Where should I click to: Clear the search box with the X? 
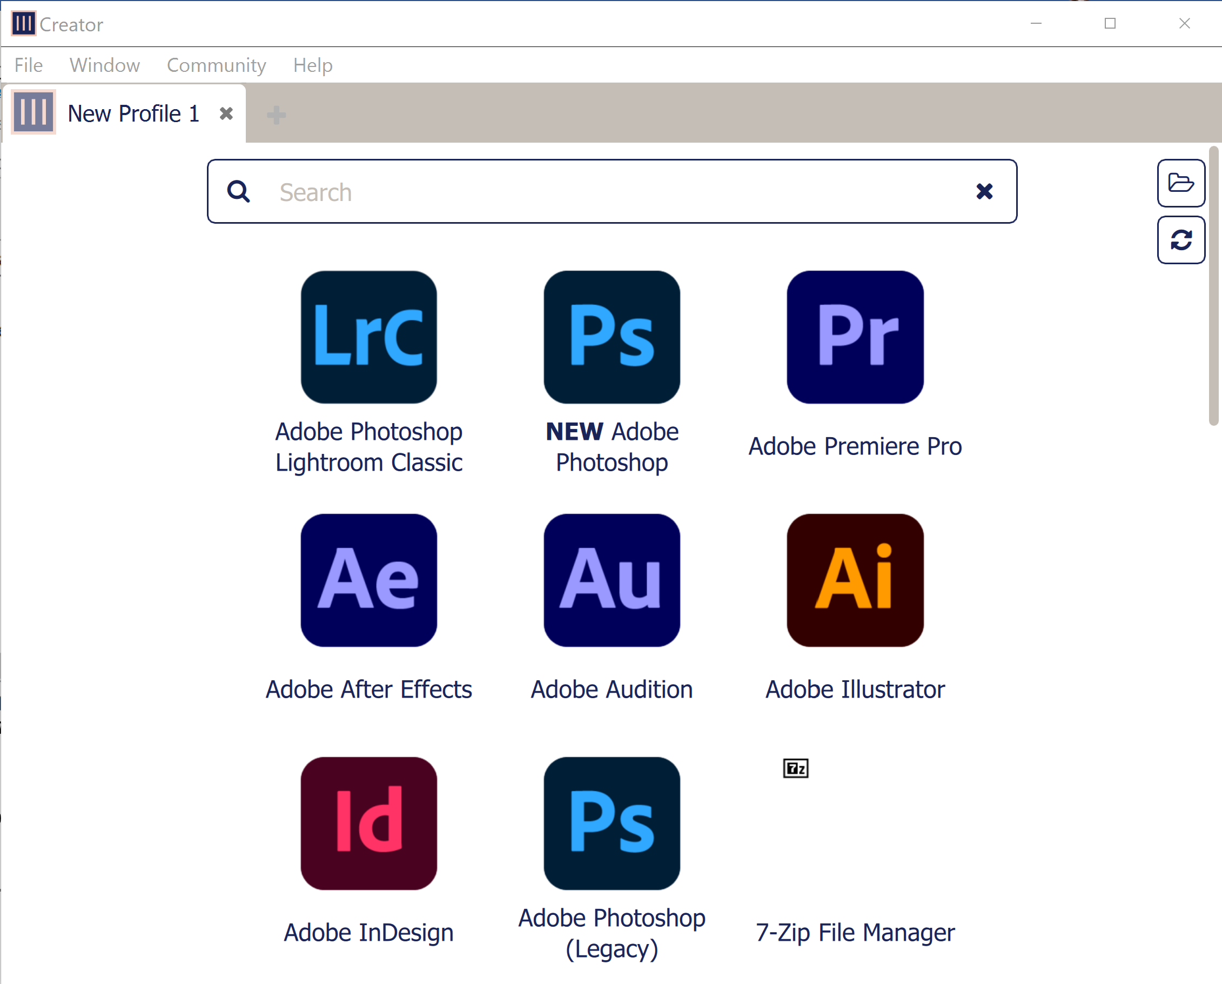[984, 192]
